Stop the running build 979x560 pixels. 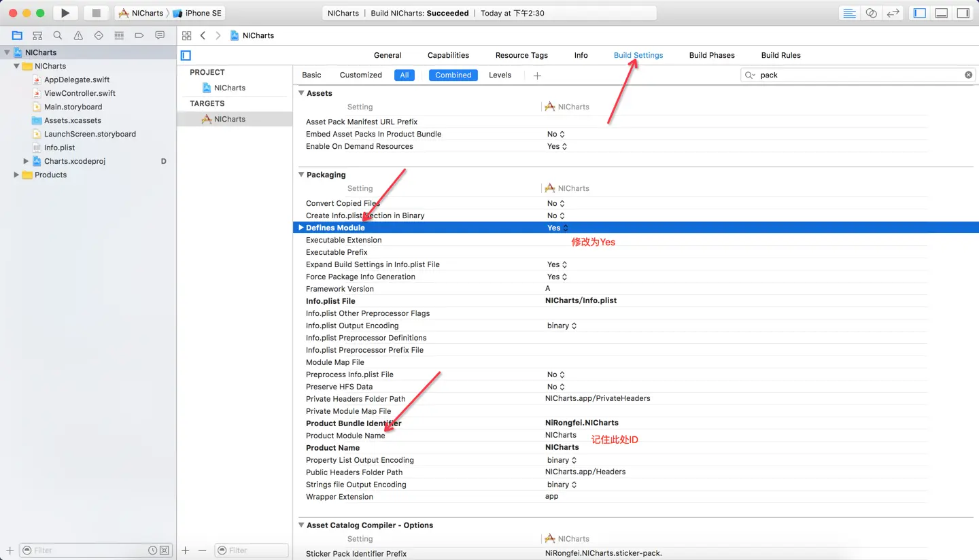[x=96, y=13]
